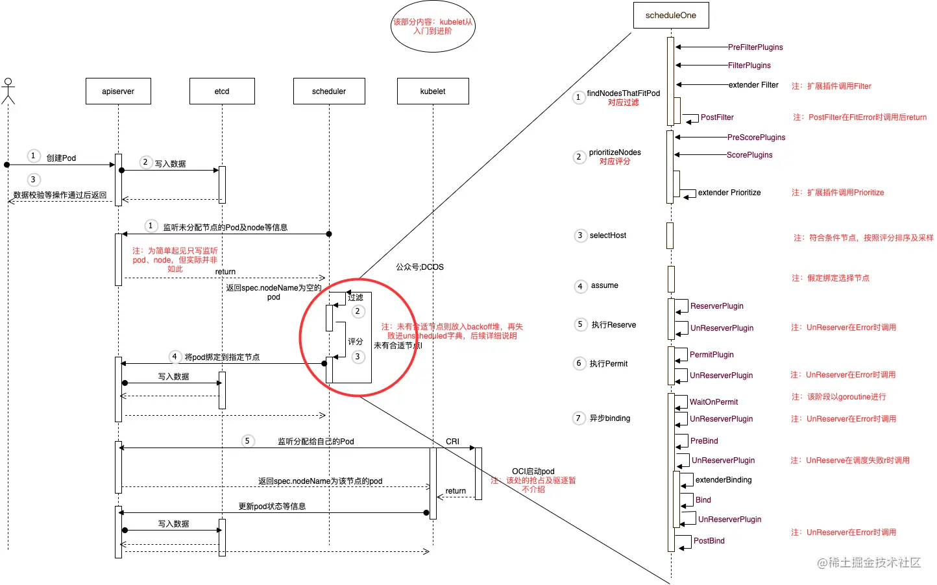Image resolution: width=937 pixels, height=585 pixels.
Task: Click circled number 1 beside findNodesThatFitPod
Action: (x=579, y=97)
